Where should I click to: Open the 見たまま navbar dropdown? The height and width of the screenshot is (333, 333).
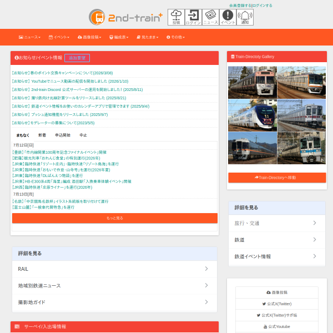coord(148,37)
